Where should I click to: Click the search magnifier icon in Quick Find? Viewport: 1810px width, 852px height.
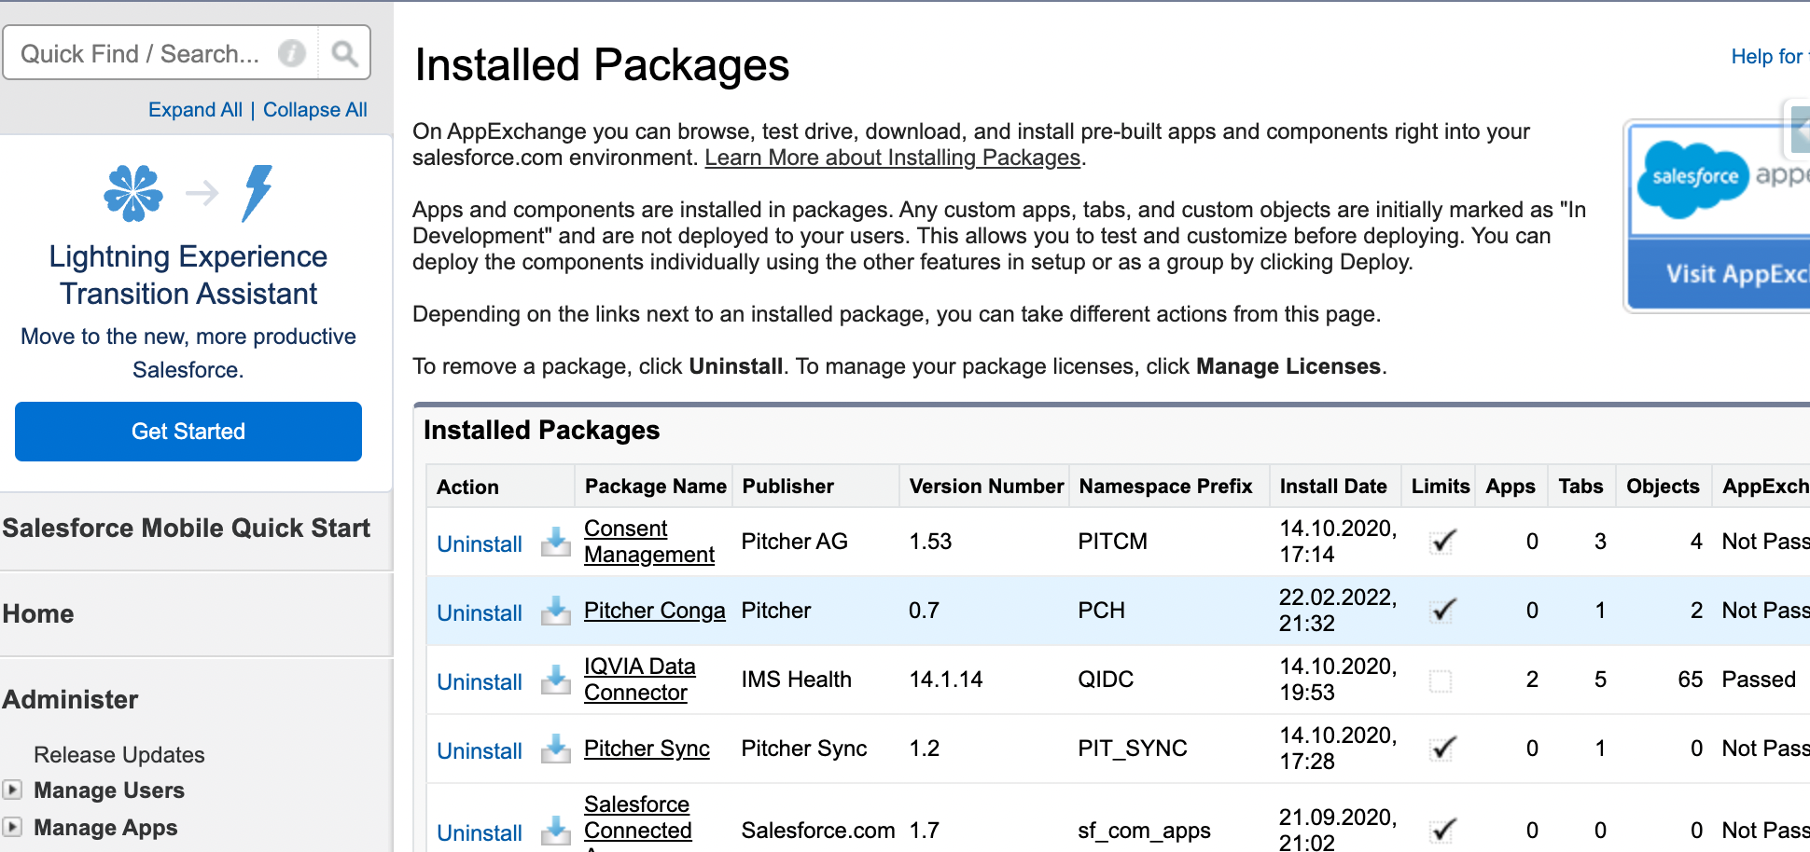click(x=344, y=52)
